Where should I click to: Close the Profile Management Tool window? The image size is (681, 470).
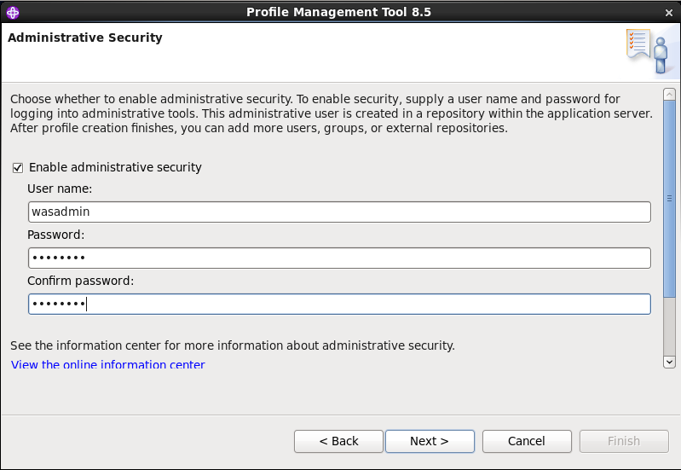tap(669, 13)
